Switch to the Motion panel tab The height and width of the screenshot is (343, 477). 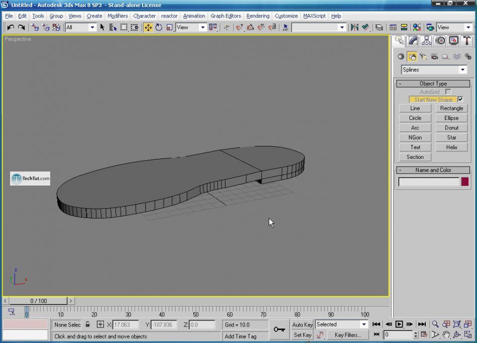tap(440, 41)
